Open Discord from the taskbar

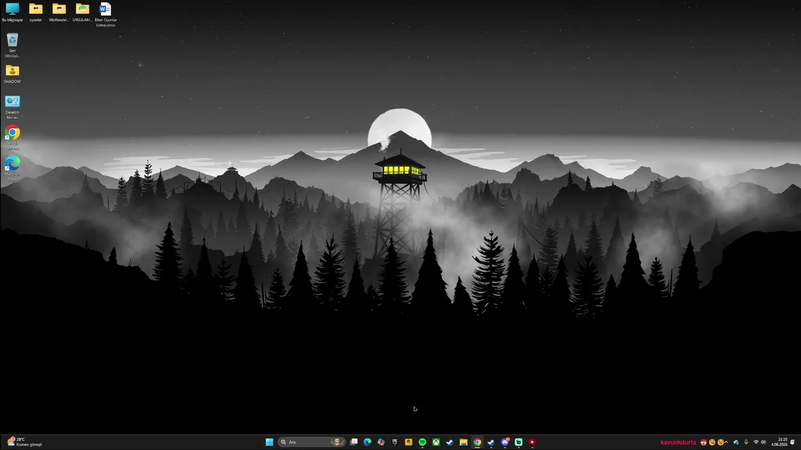pyautogui.click(x=504, y=442)
